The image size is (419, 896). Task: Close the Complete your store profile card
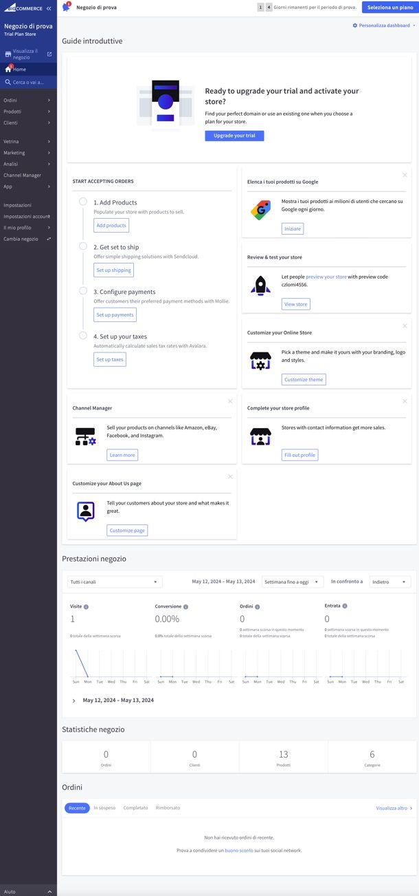click(405, 401)
